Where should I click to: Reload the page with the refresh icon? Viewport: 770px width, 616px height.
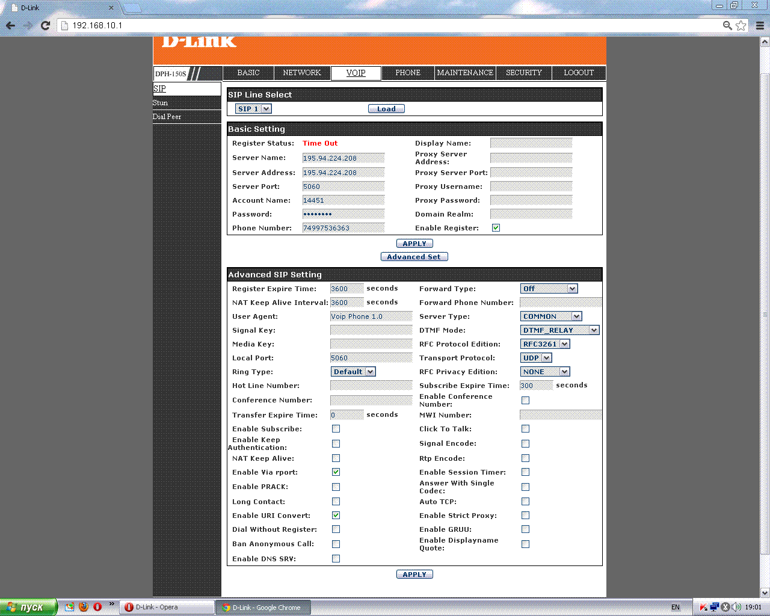click(x=45, y=25)
